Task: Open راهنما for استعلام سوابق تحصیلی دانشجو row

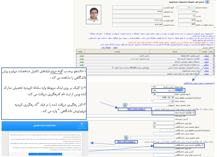Action: [82, 62]
